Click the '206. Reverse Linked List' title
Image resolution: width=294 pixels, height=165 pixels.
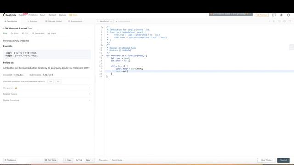pos(17,28)
